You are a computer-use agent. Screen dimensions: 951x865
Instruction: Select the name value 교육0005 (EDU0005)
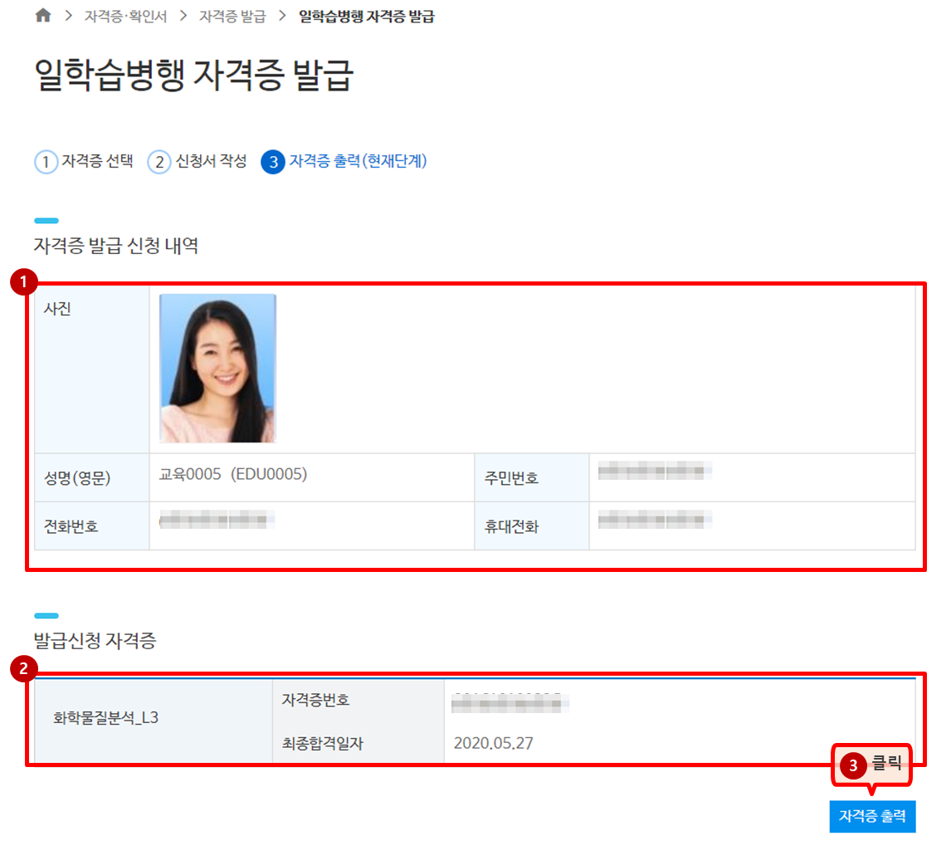pyautogui.click(x=233, y=474)
